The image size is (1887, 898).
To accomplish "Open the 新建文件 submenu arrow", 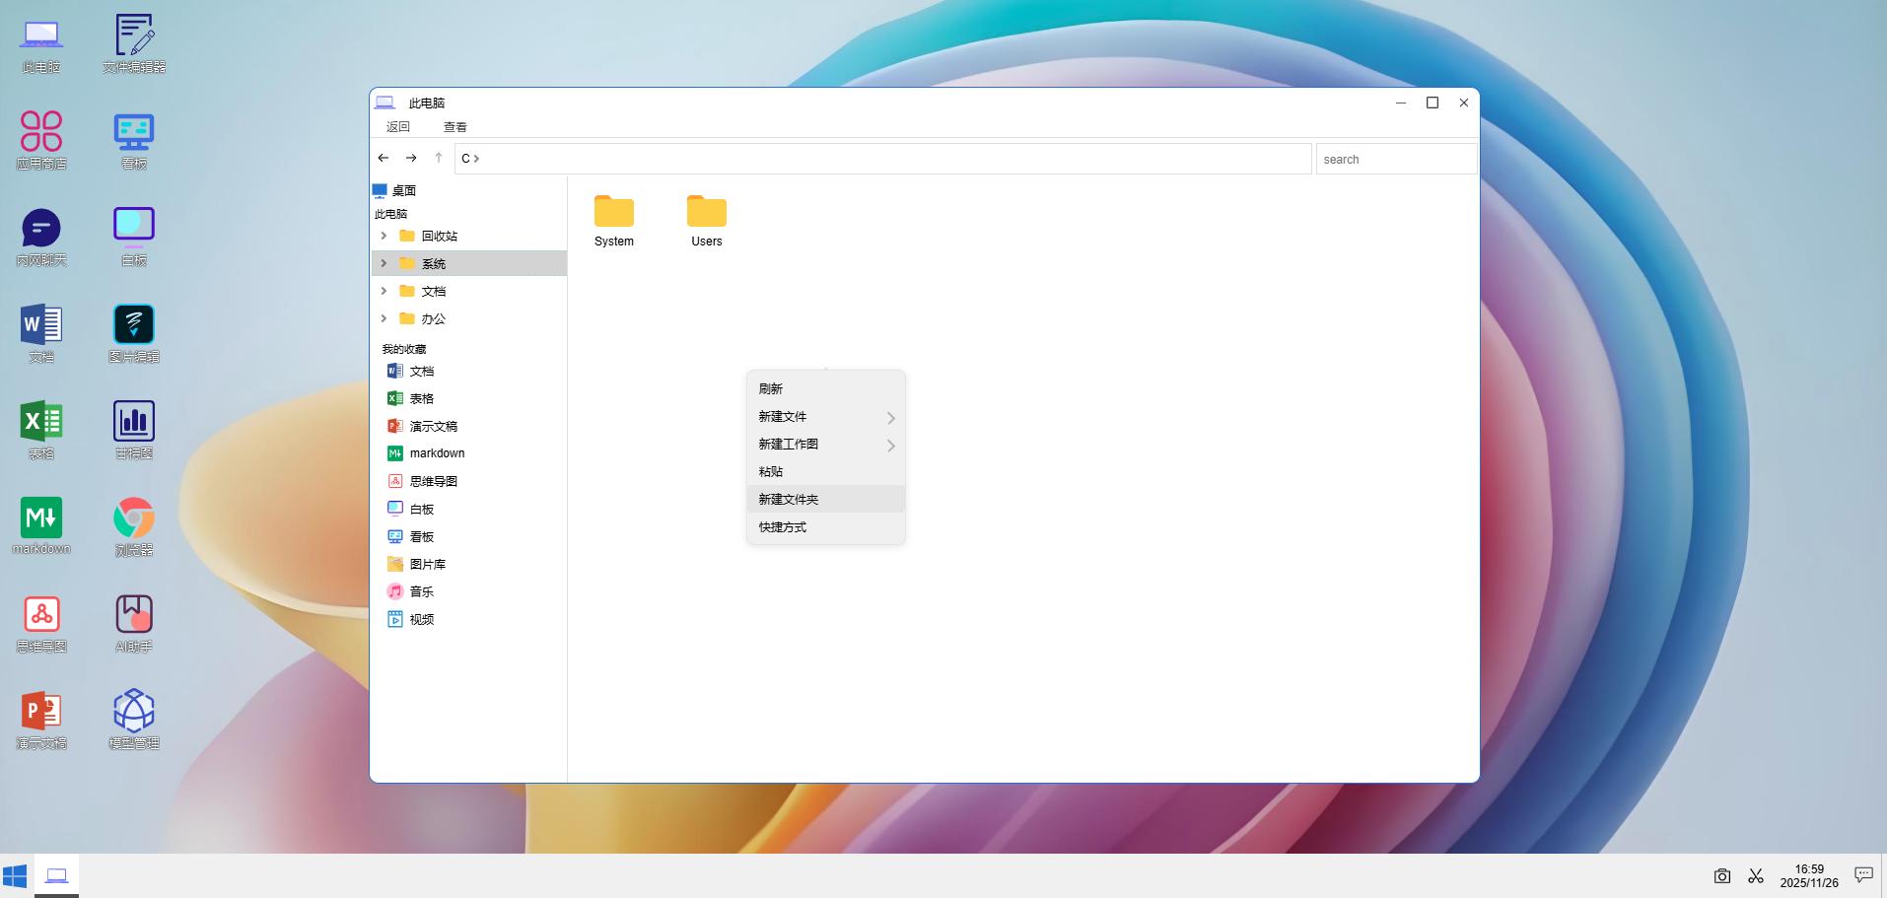I will pos(890,418).
